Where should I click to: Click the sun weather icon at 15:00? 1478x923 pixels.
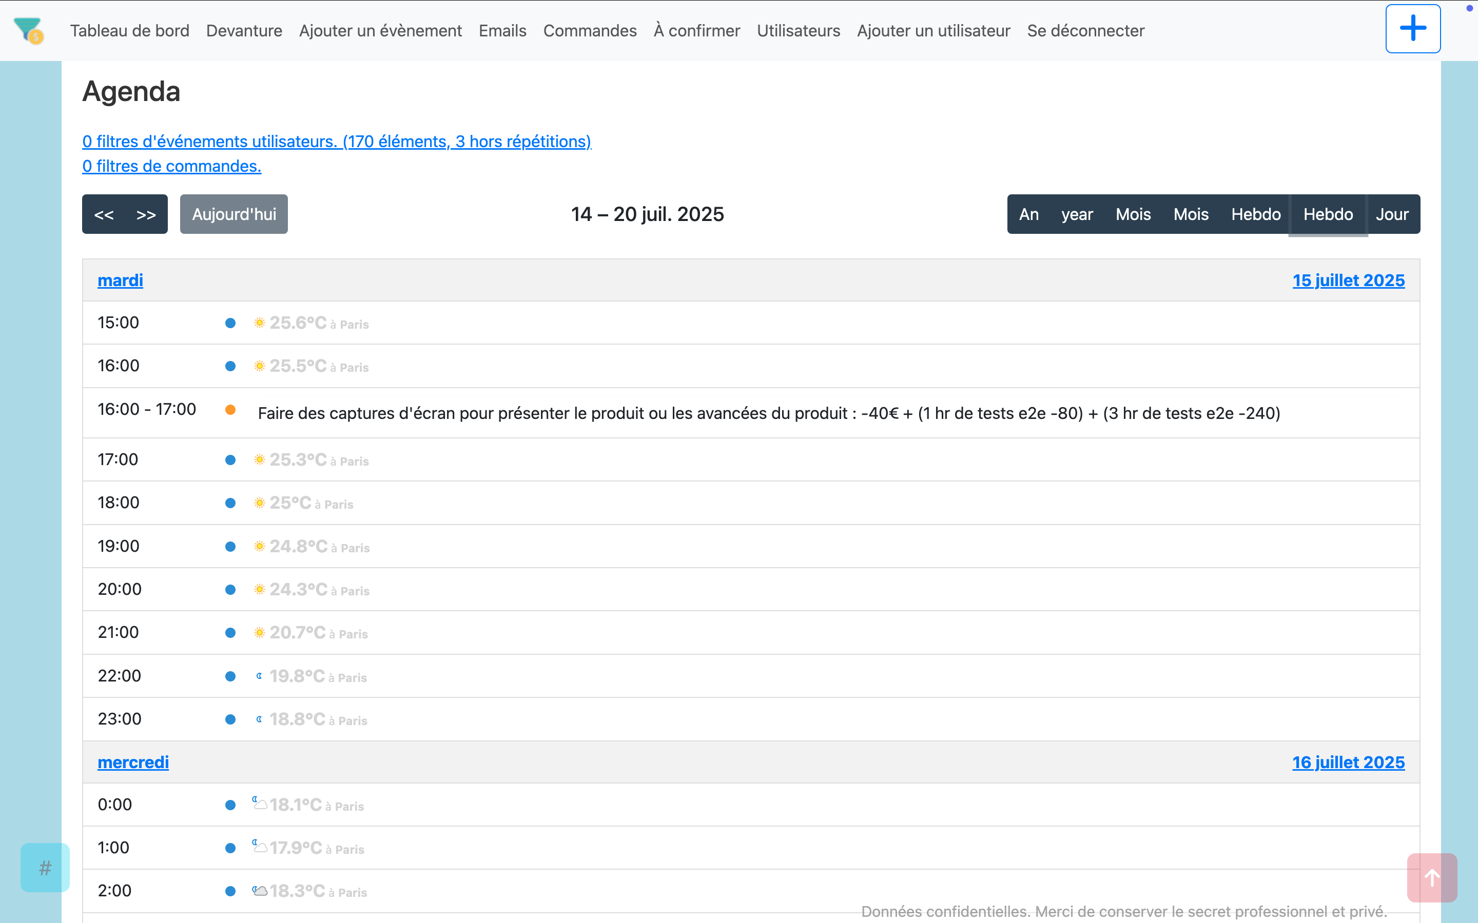tap(260, 323)
